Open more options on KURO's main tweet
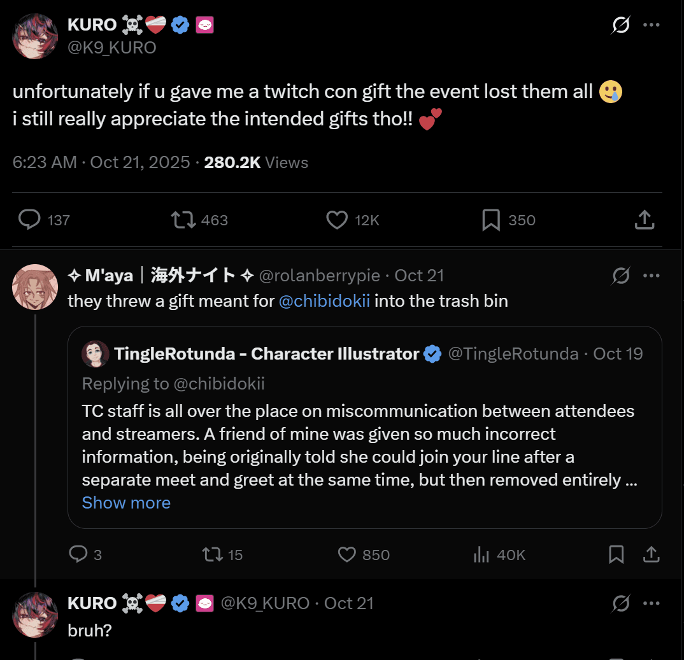The height and width of the screenshot is (660, 684). coord(651,25)
